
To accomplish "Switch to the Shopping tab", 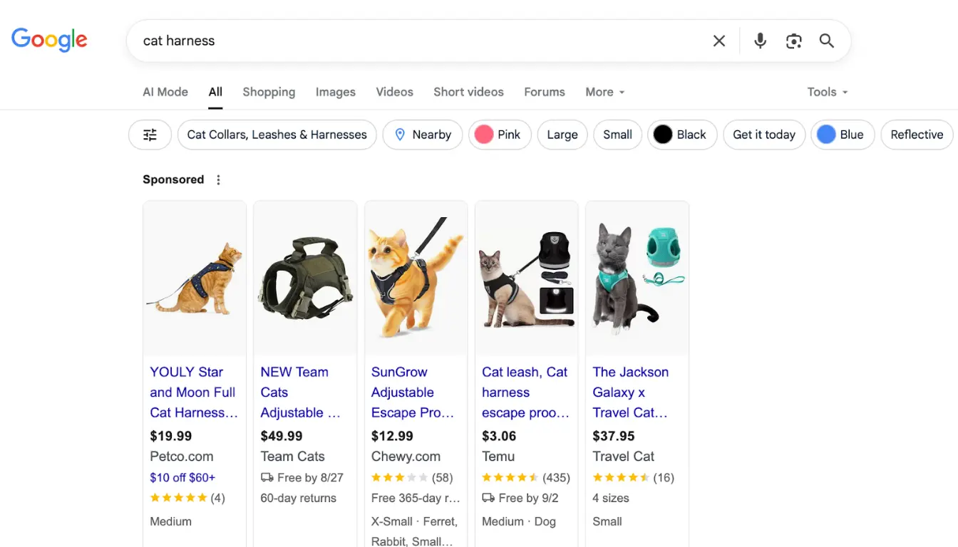I will tap(269, 92).
